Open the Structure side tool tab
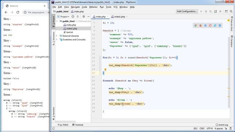The image size is (235, 132). click(x=54, y=38)
